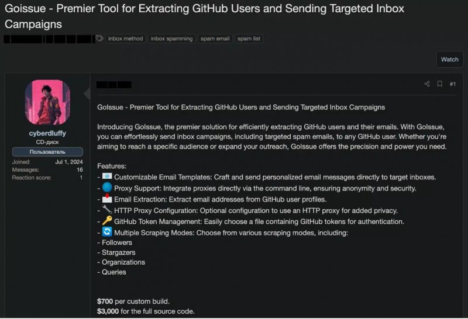This screenshot has width=468, height=319.
Task: Bookmark the post with the bookmark icon
Action: click(440, 84)
